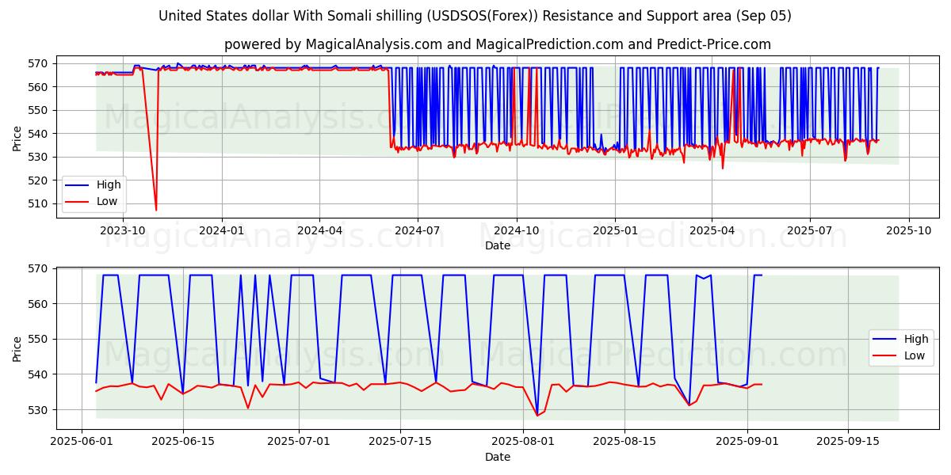951x475 pixels.
Task: Click the top chart 'Price' axis label
Action: pyautogui.click(x=17, y=139)
